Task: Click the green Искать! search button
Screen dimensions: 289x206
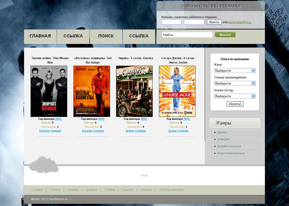Action: (225, 35)
